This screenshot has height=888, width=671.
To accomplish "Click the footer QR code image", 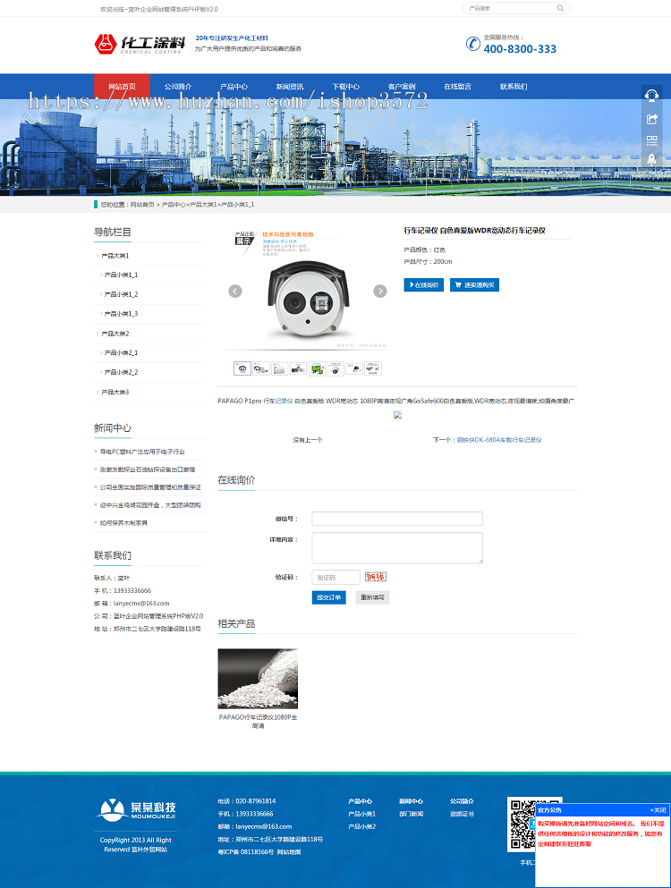I will 522,825.
